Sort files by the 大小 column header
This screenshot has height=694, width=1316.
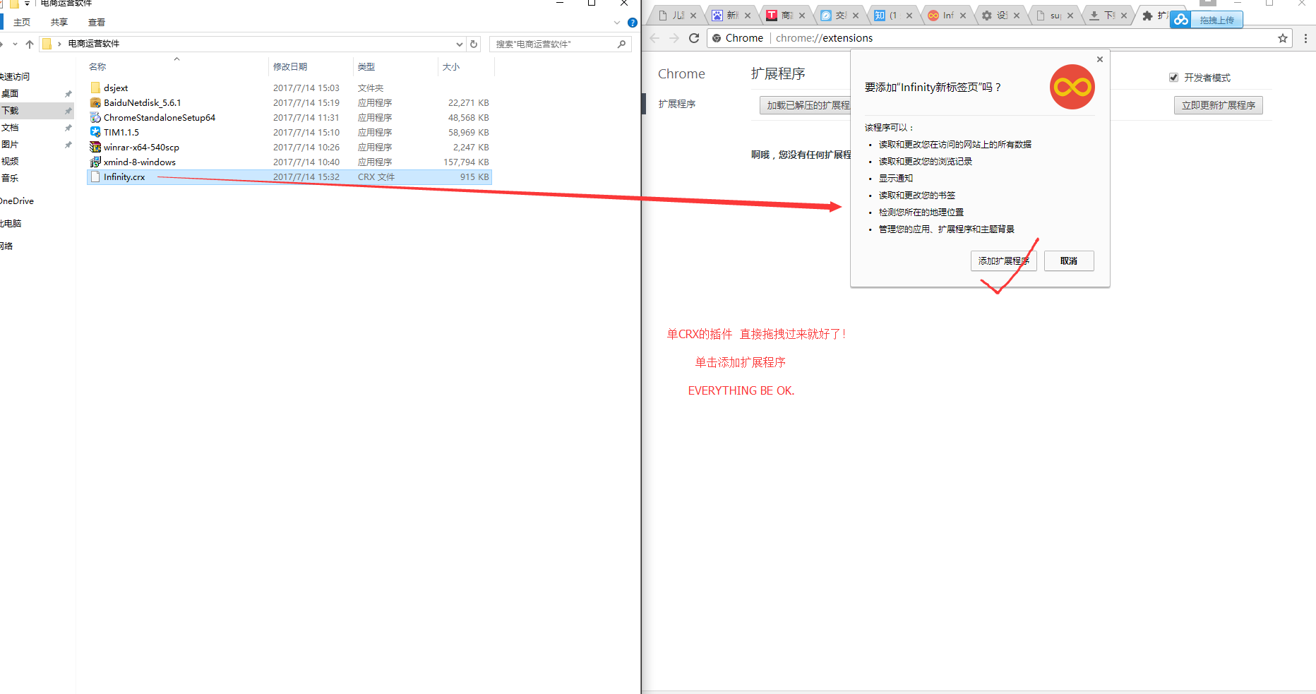(451, 67)
